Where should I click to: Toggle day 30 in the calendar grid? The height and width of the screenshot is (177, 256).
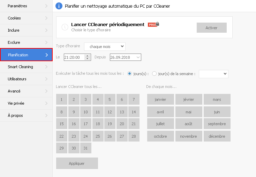(74, 148)
